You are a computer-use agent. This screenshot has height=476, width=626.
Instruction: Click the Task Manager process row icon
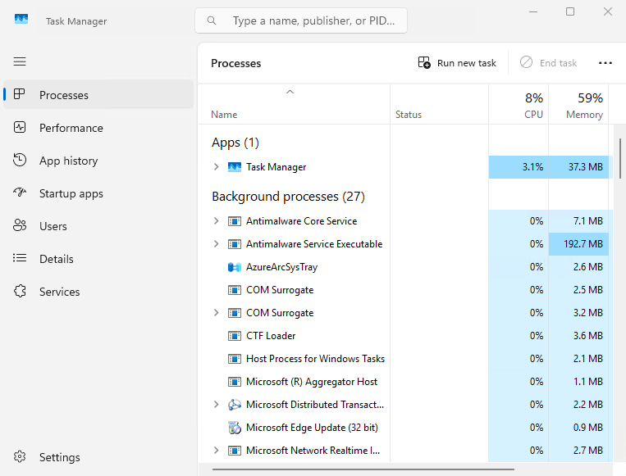tap(235, 166)
